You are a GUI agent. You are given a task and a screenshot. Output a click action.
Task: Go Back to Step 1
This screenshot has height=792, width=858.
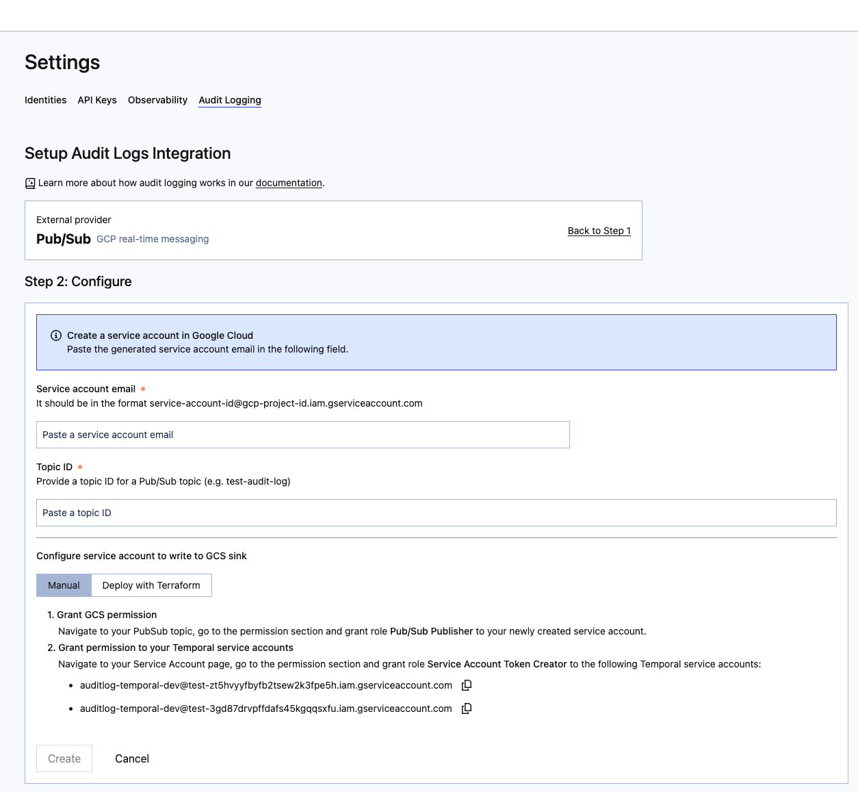[599, 231]
